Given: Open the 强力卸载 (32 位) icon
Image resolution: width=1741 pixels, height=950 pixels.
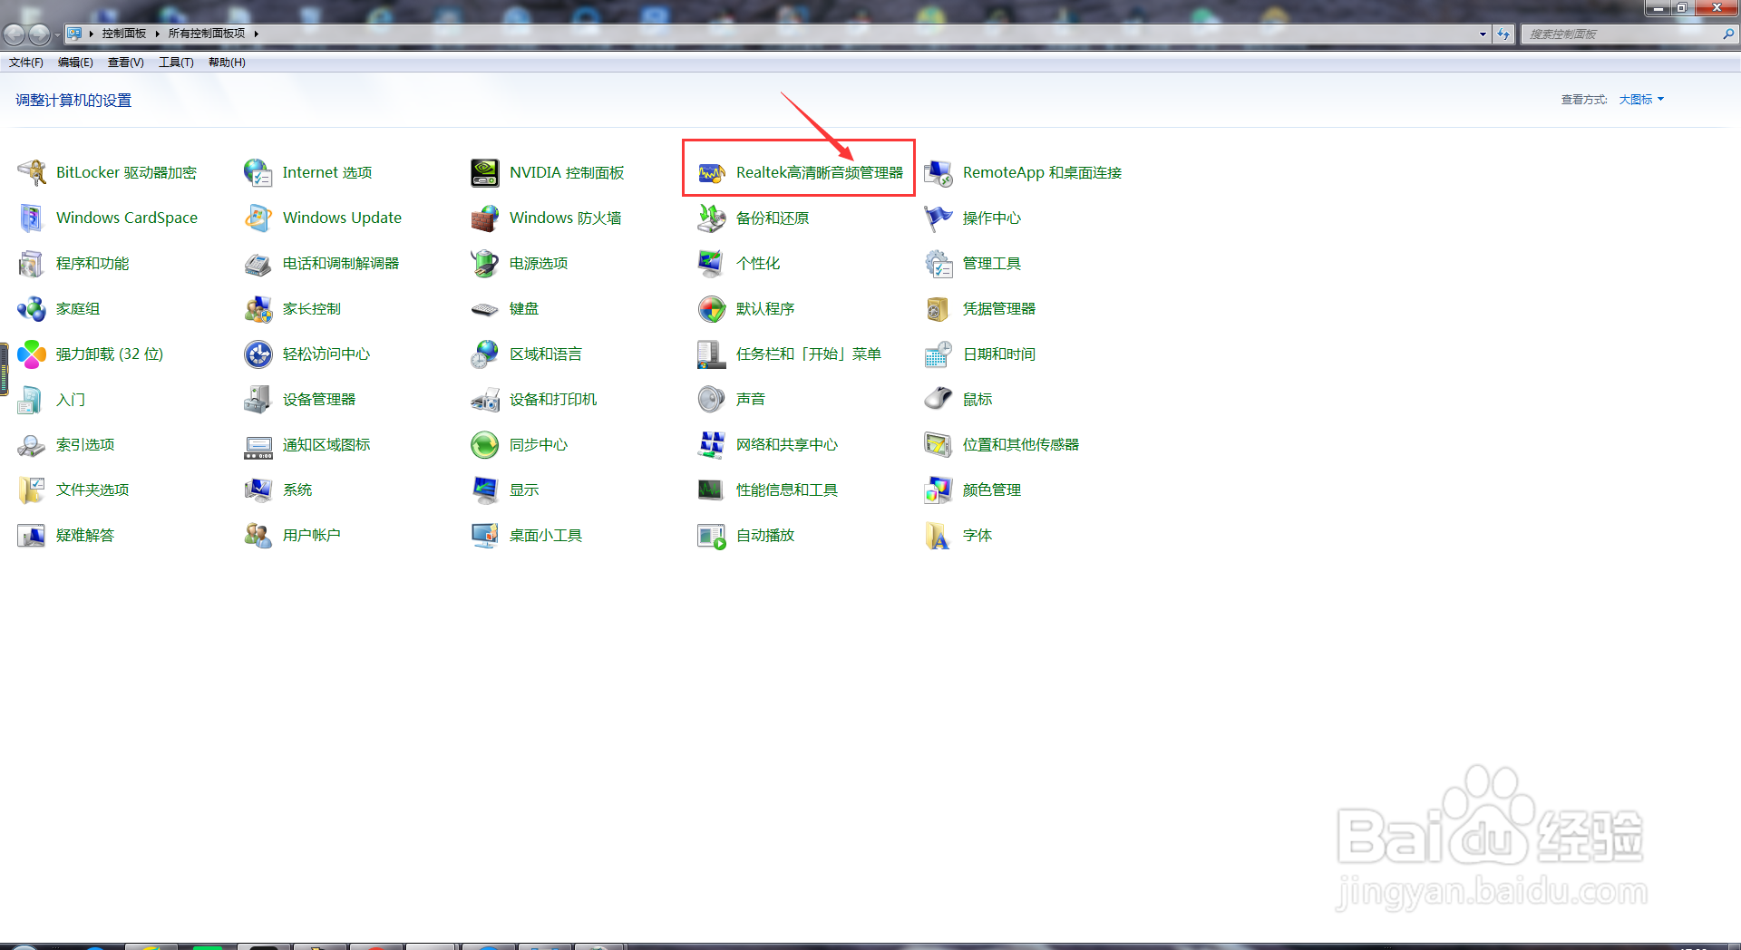Looking at the screenshot, I should tap(32, 354).
